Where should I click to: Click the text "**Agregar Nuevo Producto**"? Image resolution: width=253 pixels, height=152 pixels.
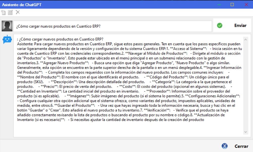(64, 63)
